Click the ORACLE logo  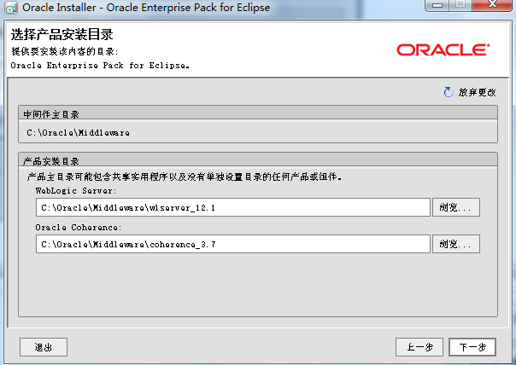(x=443, y=50)
